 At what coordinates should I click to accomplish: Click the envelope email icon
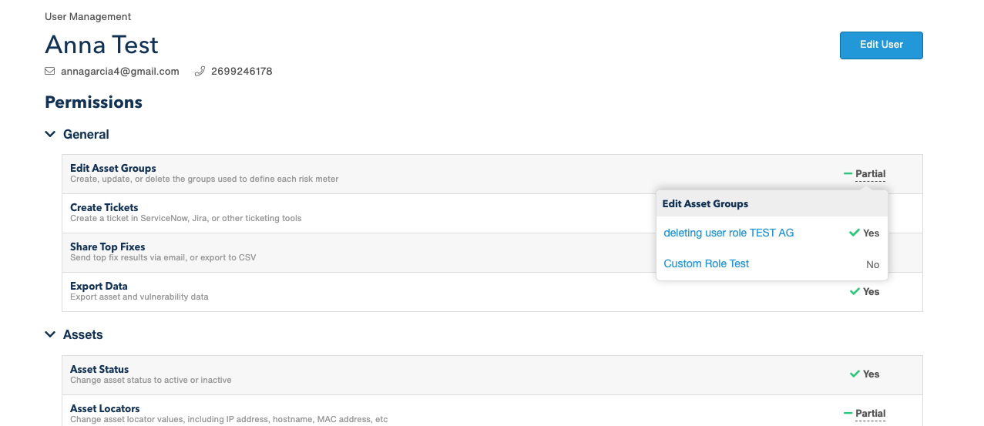click(x=50, y=72)
